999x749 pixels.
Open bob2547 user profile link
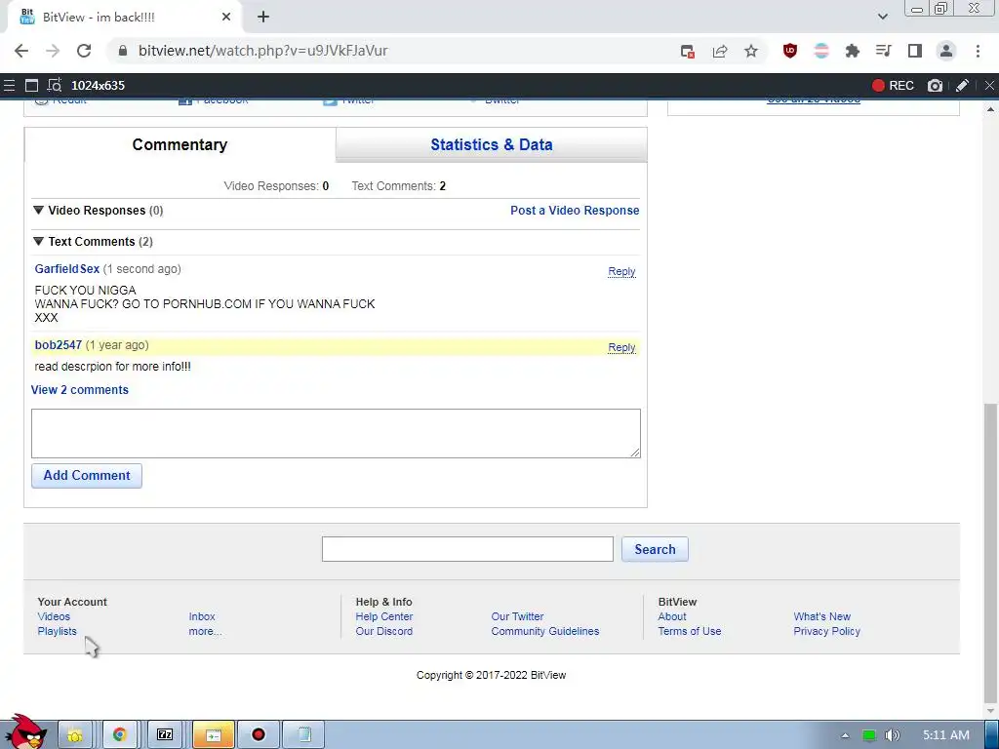click(58, 345)
